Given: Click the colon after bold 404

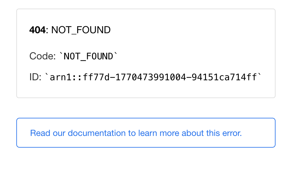Looking at the screenshot, I should pyautogui.click(x=47, y=30).
